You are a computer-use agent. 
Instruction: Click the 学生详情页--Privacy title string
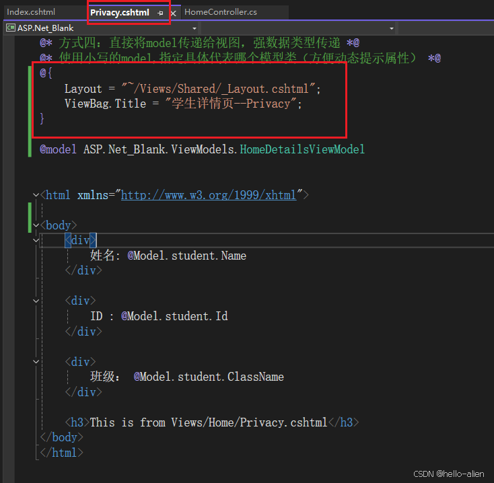pos(232,104)
